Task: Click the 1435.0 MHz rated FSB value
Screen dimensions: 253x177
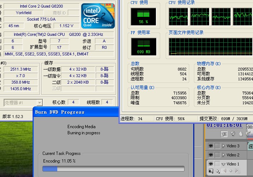Action: coord(21,89)
